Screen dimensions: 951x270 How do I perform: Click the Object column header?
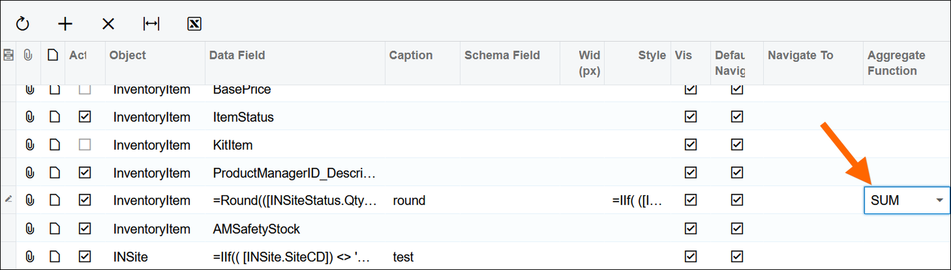tap(127, 55)
